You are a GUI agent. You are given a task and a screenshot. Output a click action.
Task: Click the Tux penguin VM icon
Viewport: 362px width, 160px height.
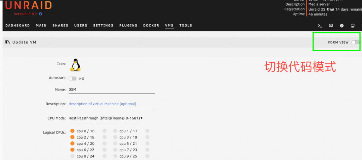point(76,65)
